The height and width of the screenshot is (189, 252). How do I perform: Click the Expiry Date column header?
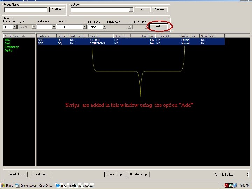168,36
